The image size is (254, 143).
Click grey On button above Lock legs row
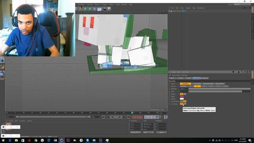click(181, 101)
